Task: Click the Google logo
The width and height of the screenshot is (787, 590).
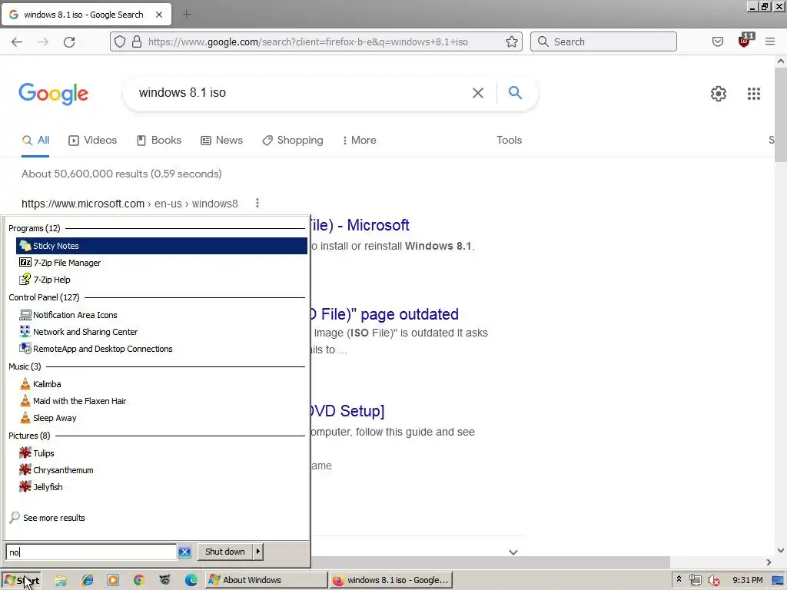Action: [x=54, y=94]
